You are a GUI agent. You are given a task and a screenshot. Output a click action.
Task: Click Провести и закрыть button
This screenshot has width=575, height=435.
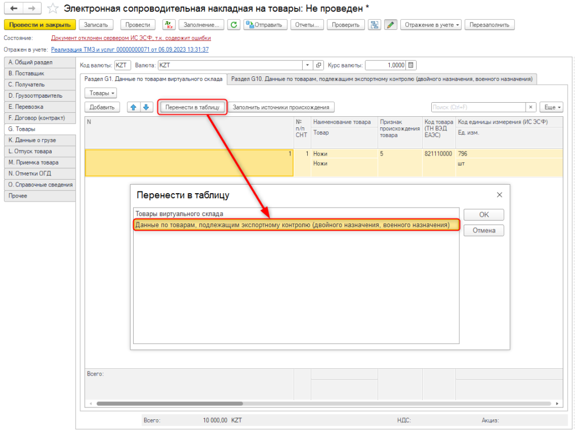pyautogui.click(x=40, y=25)
